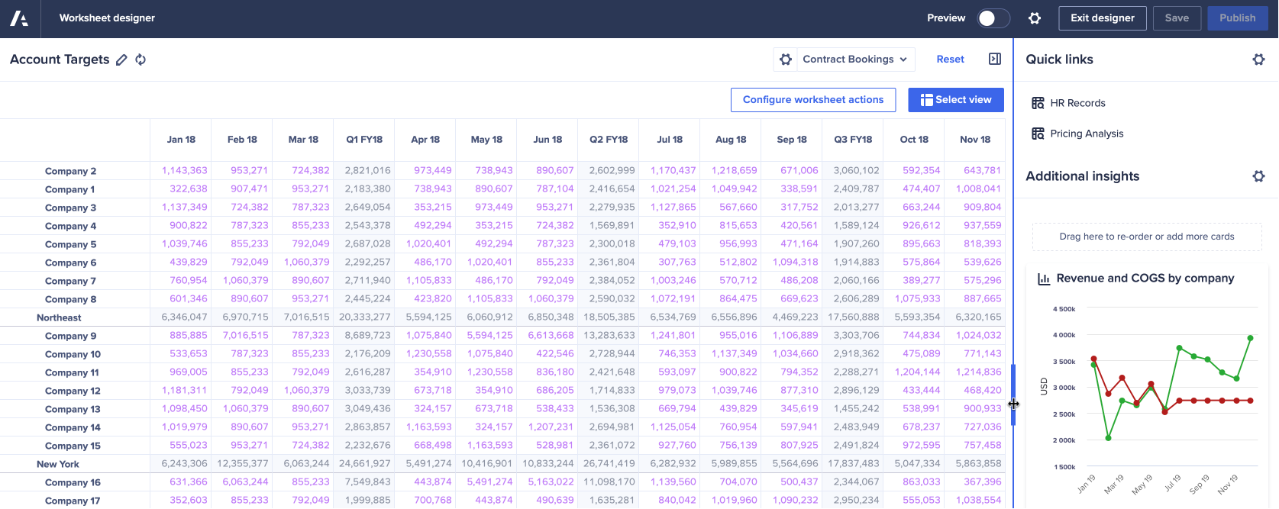Click the Select view button
Image resolution: width=1279 pixels, height=509 pixels.
(955, 100)
